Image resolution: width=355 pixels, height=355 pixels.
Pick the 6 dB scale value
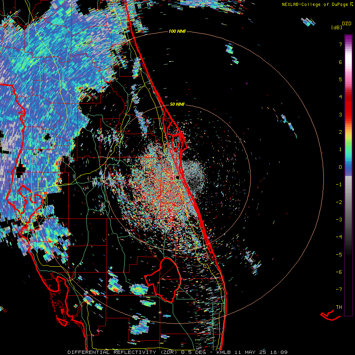pos(340,62)
